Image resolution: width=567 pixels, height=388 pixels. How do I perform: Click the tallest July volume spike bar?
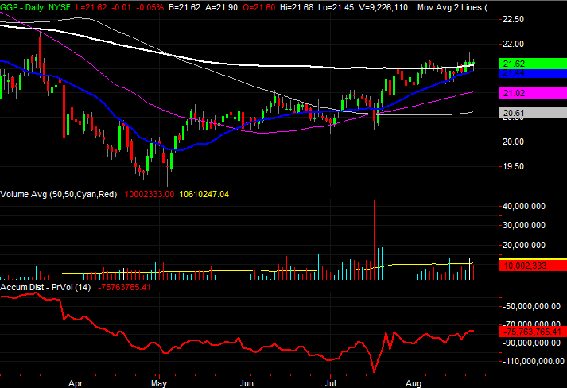pyautogui.click(x=375, y=239)
